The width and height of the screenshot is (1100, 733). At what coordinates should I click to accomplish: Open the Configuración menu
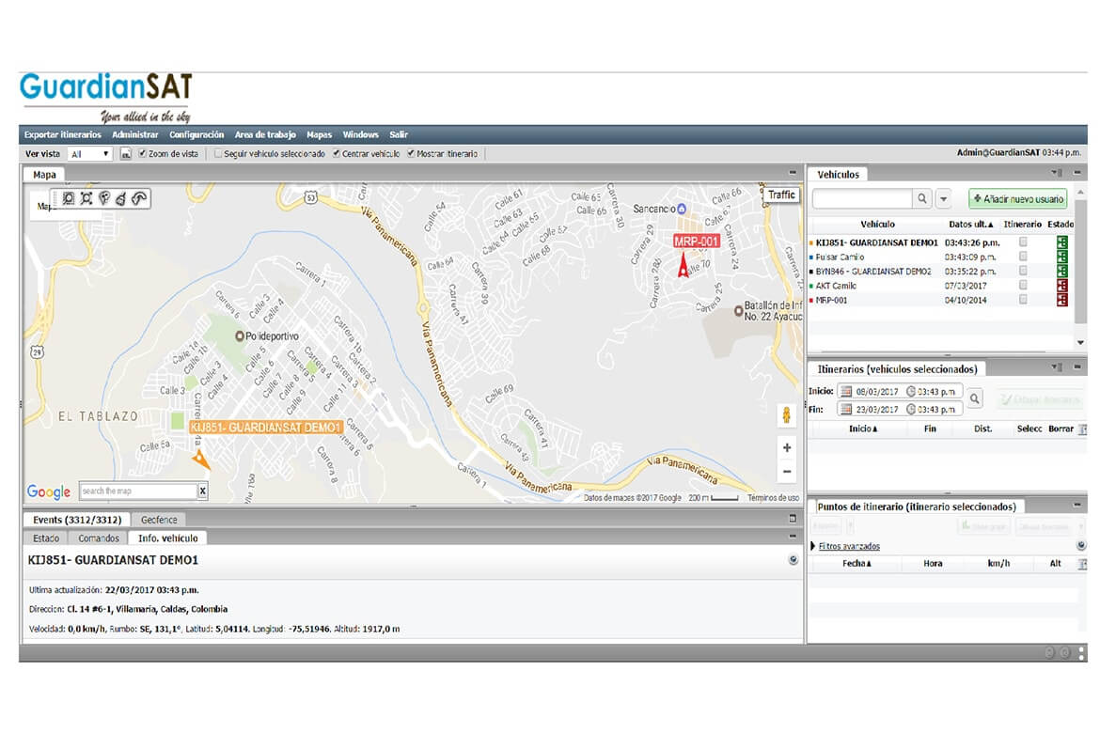[196, 134]
